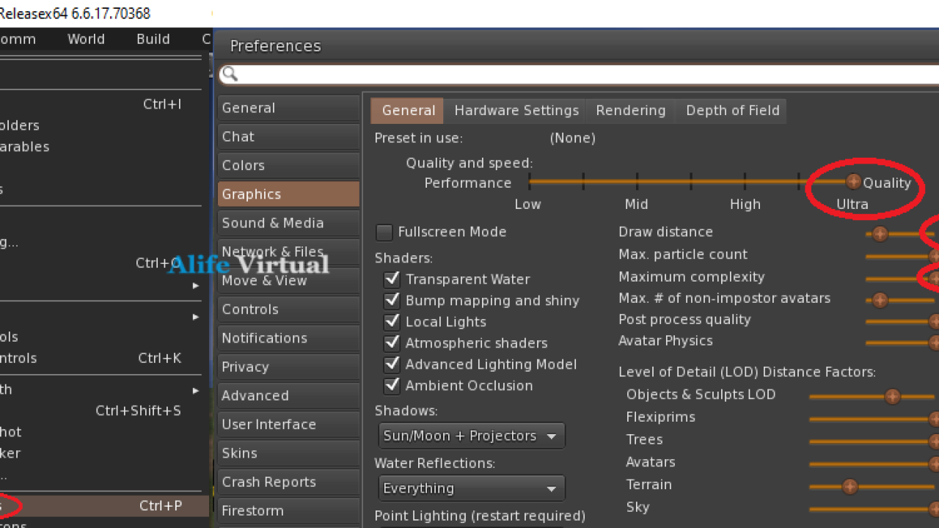This screenshot has height=528, width=939.
Task: Go to the Controls preferences category
Action: click(x=288, y=309)
